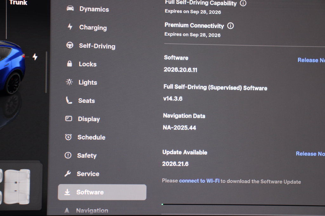Click software version 2026.20.6.11
Screen dimensions: 325x216
click(x=180, y=70)
